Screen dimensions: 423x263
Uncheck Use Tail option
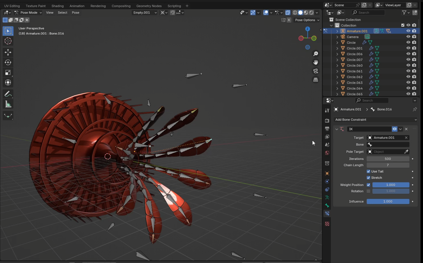coord(368,171)
